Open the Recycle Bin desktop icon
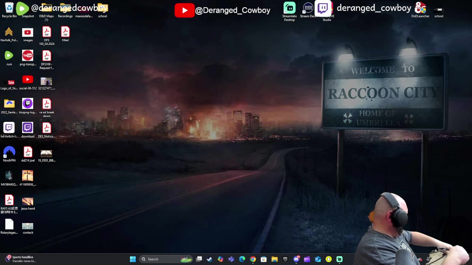This screenshot has height=265, width=472. click(9, 10)
